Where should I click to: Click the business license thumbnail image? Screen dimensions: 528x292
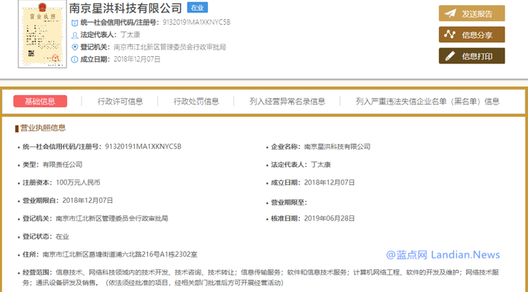tap(34, 34)
